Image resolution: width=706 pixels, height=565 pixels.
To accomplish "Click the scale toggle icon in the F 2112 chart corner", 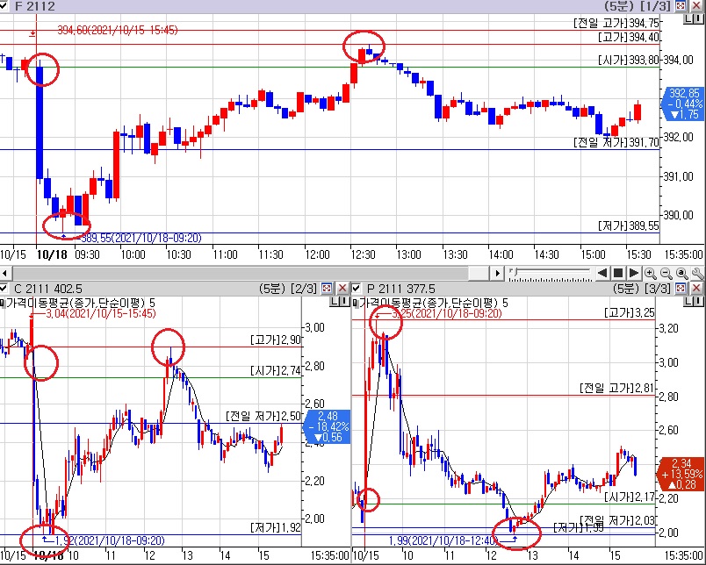I will coord(694,19).
